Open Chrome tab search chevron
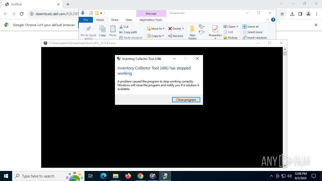The height and width of the screenshot is (181, 322). click(281, 4)
